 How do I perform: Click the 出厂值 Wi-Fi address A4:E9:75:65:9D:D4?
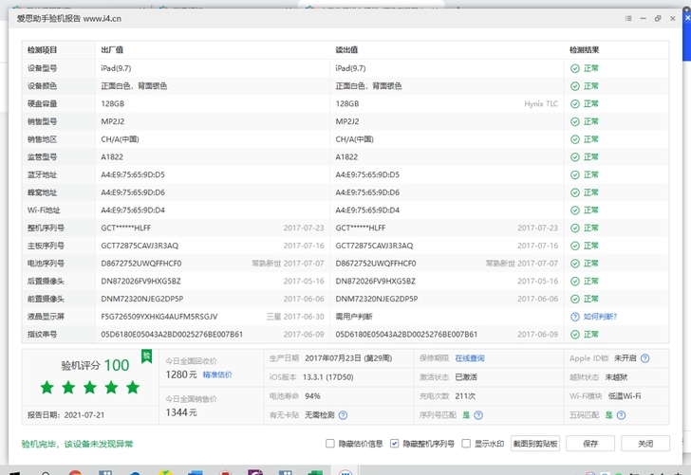coord(133,210)
